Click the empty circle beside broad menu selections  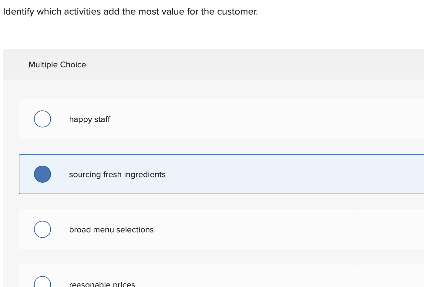pos(42,229)
